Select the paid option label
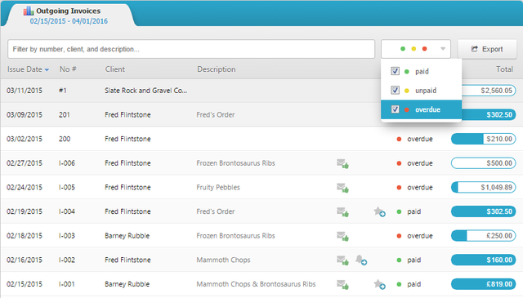The height and width of the screenshot is (298, 523). [x=422, y=71]
